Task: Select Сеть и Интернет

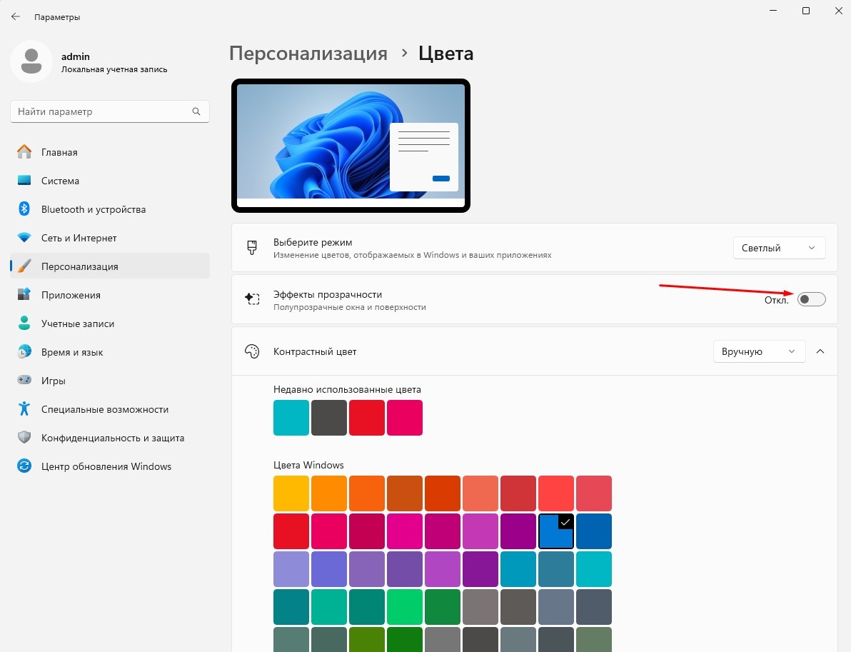Action: click(x=110, y=238)
